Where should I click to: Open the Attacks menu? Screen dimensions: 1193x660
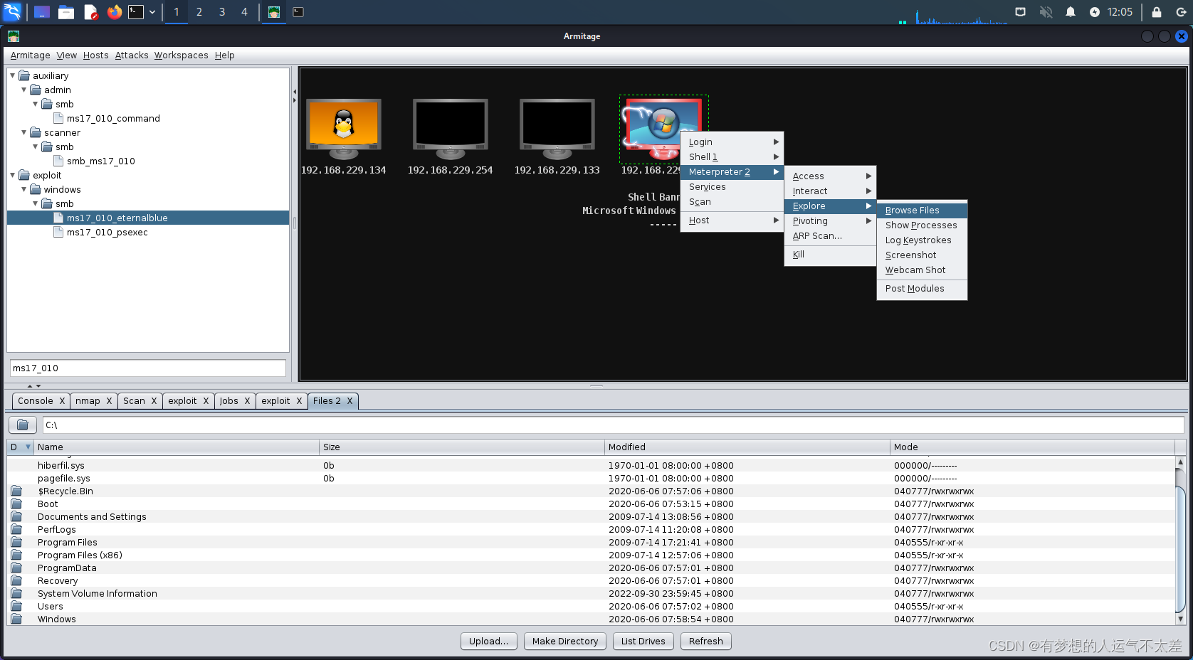click(x=132, y=55)
